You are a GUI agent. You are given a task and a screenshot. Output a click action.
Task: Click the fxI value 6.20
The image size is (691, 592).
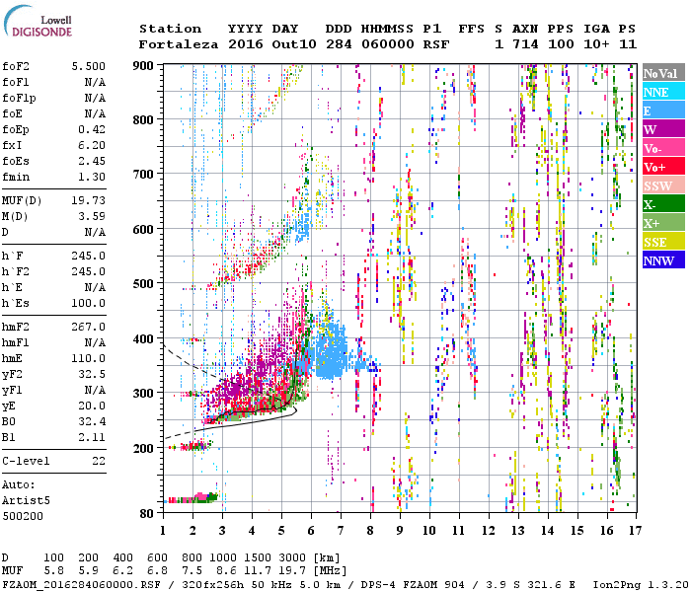(x=92, y=145)
